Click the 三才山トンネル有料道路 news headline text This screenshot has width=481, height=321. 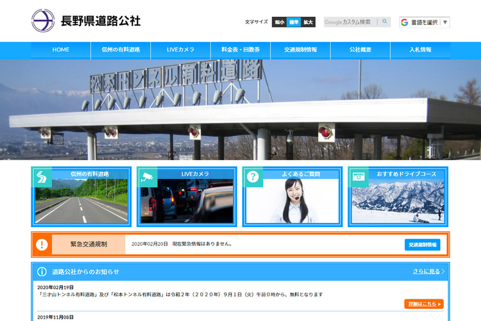[180, 295]
